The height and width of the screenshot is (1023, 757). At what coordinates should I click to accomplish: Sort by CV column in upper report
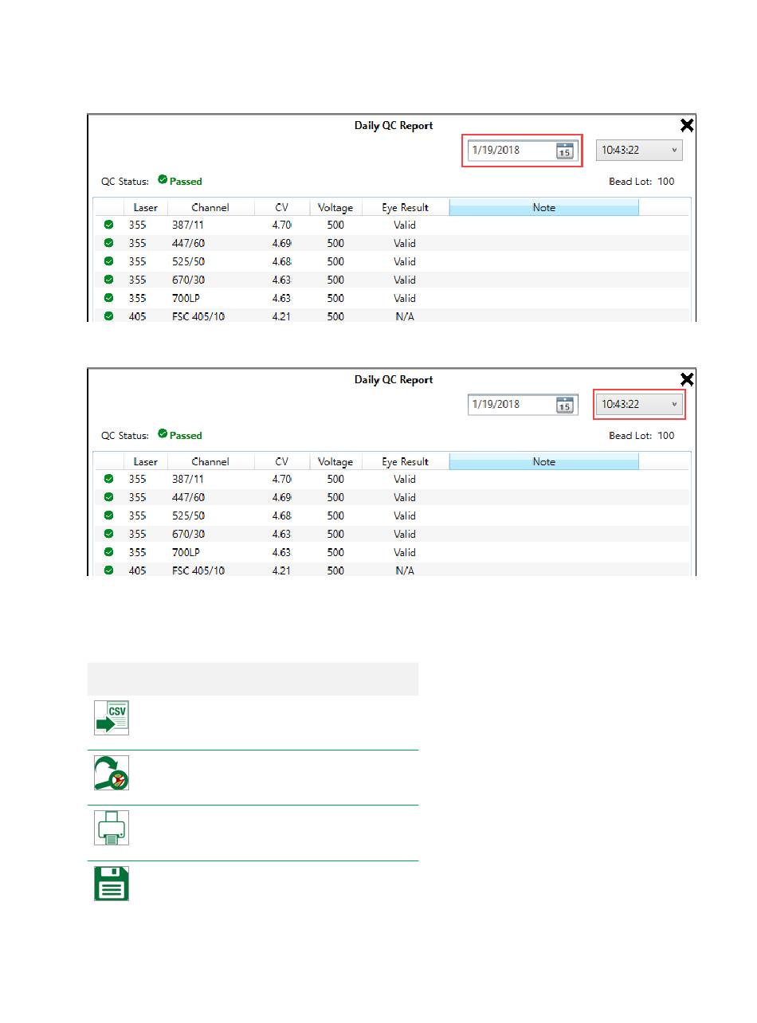coord(281,207)
